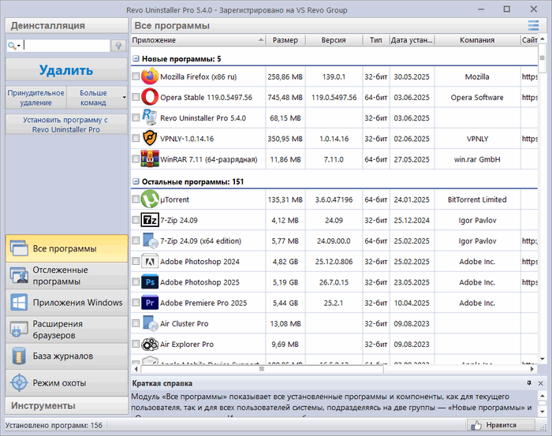This screenshot has width=552, height=436.
Task: Expand the Инструменты section
Action: pos(66,406)
